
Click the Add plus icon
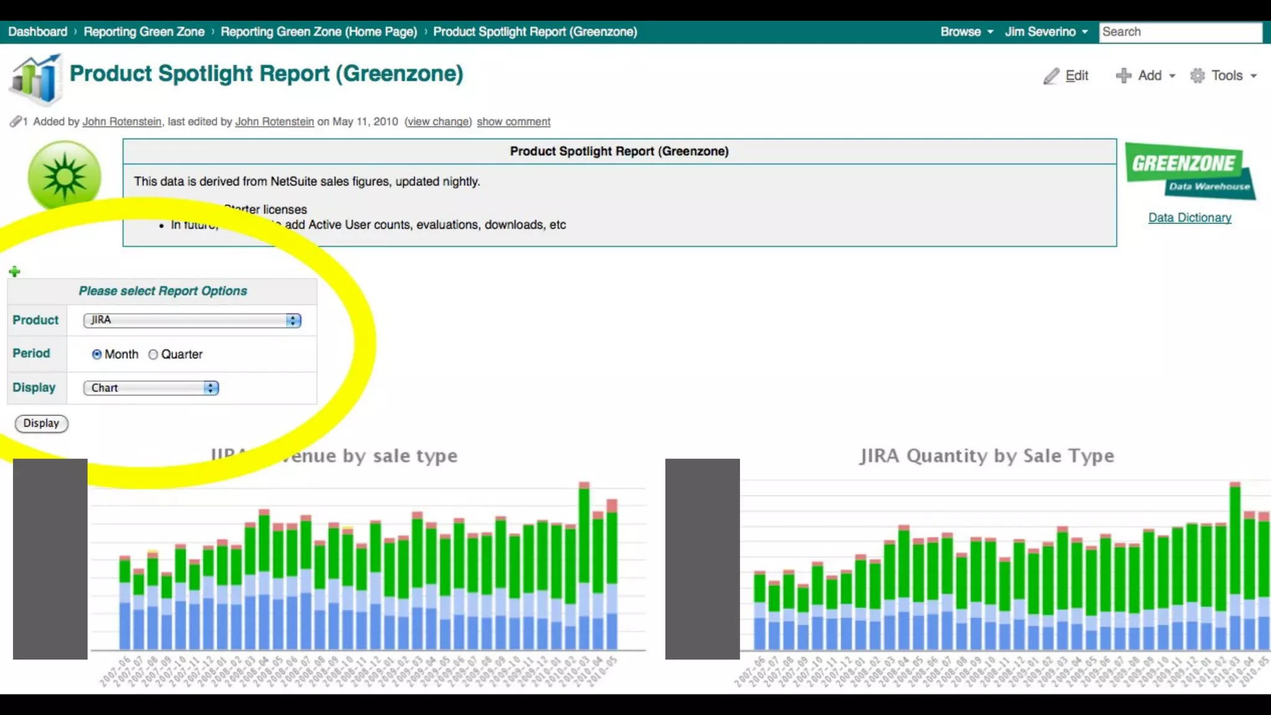pyautogui.click(x=1123, y=76)
